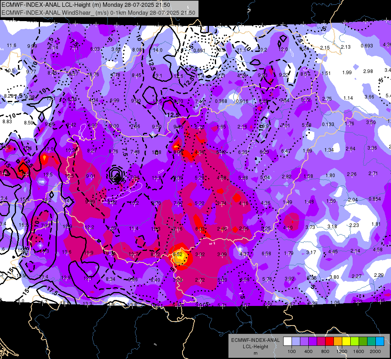Click the grid value 6.58
The image size is (391, 359).
click(266, 254)
